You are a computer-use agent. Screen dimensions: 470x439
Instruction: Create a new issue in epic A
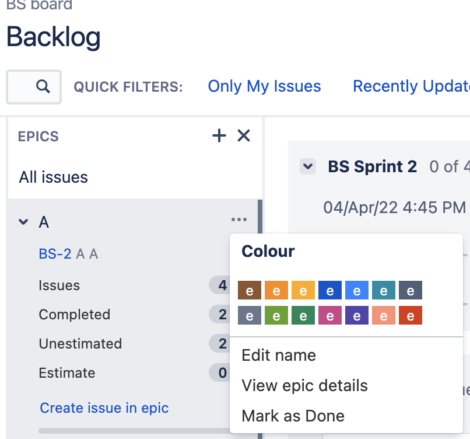point(104,407)
